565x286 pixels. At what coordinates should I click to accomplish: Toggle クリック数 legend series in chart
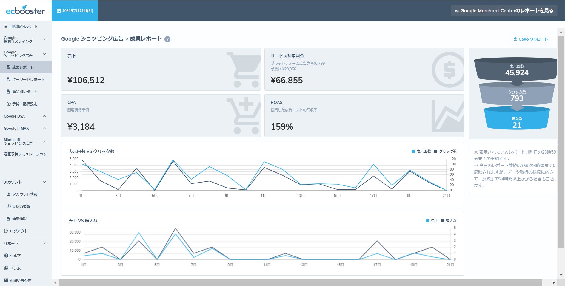[x=445, y=151]
